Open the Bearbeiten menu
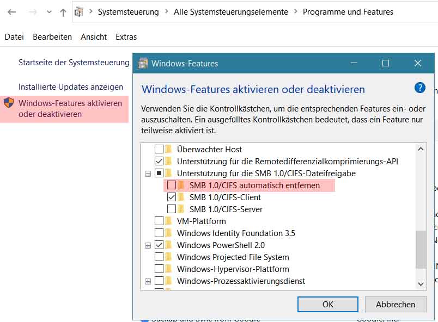438x322 pixels. [52, 37]
